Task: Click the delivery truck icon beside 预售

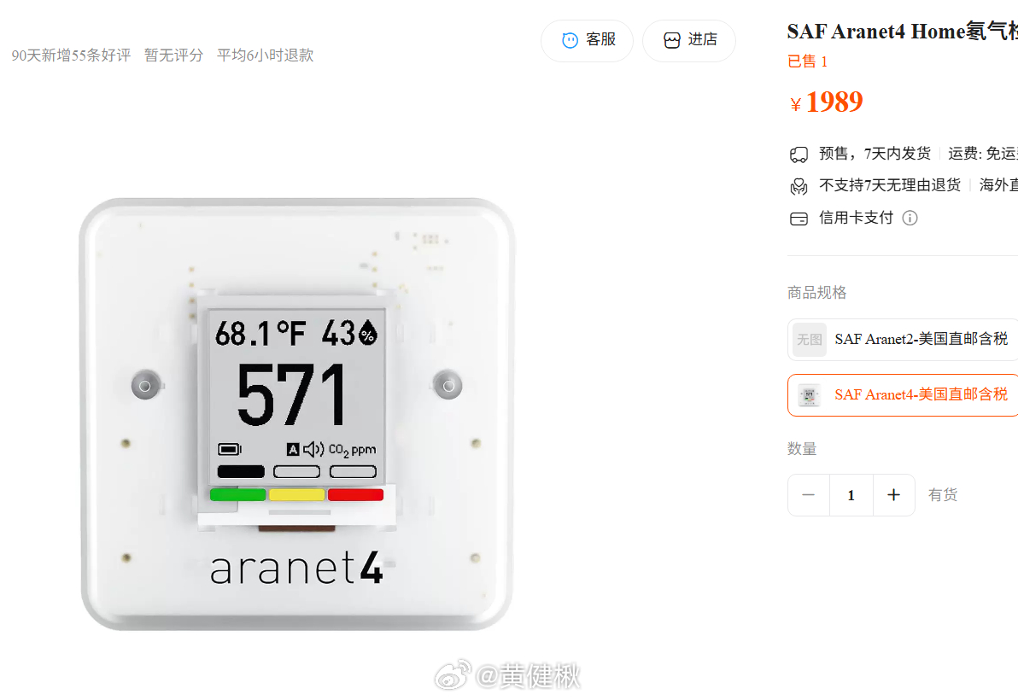Action: [799, 155]
